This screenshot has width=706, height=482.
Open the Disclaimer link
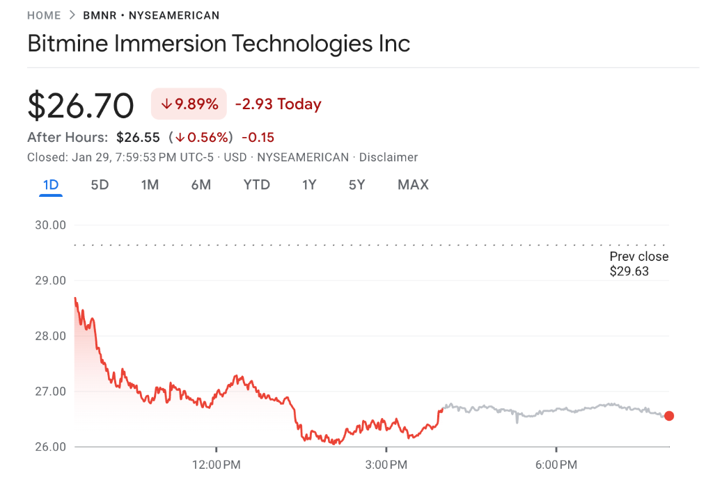tap(389, 157)
